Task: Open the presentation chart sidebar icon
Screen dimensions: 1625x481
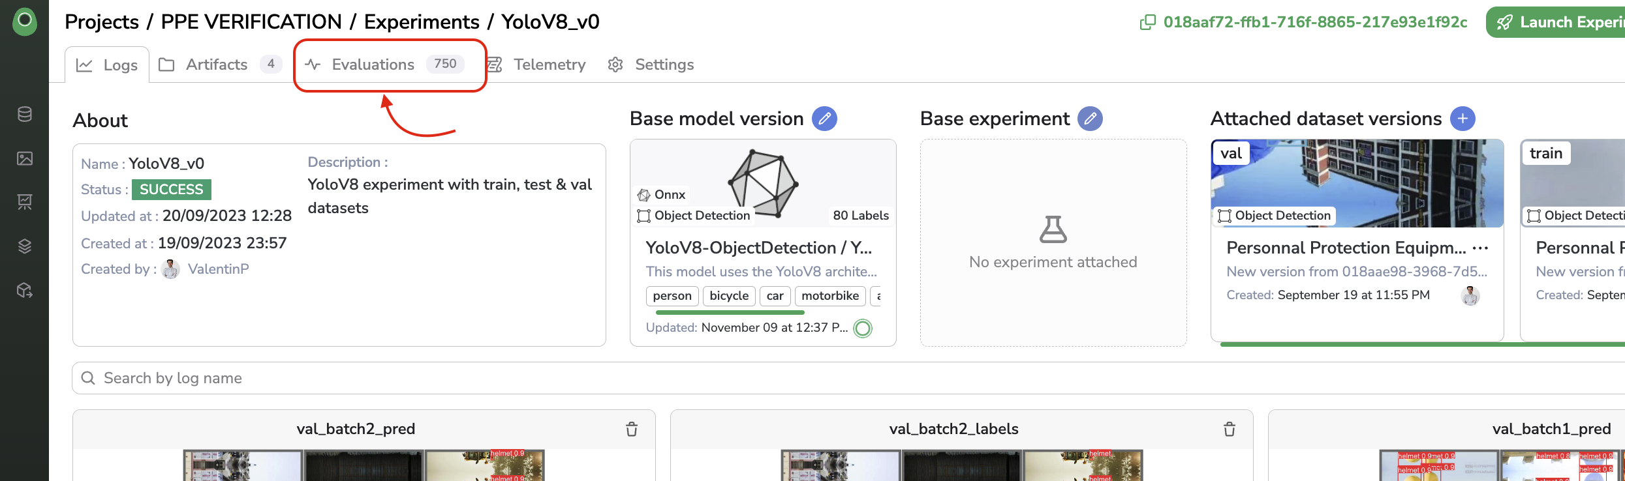Action: pos(25,202)
